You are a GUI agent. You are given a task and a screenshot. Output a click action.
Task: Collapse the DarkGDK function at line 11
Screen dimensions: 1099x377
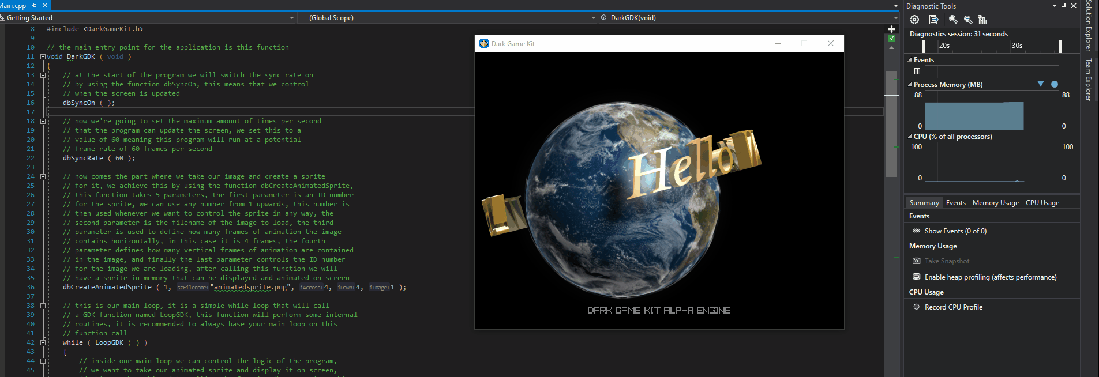click(x=43, y=56)
